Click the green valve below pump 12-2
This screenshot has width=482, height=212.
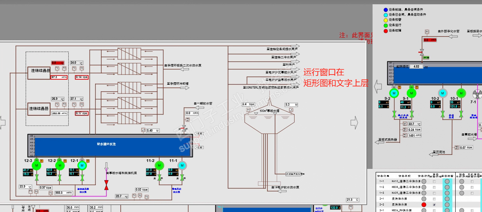pyautogui.click(x=59, y=178)
